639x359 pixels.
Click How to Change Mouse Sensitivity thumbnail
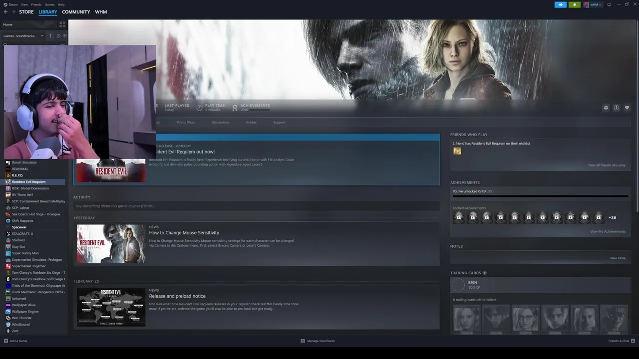(x=111, y=244)
